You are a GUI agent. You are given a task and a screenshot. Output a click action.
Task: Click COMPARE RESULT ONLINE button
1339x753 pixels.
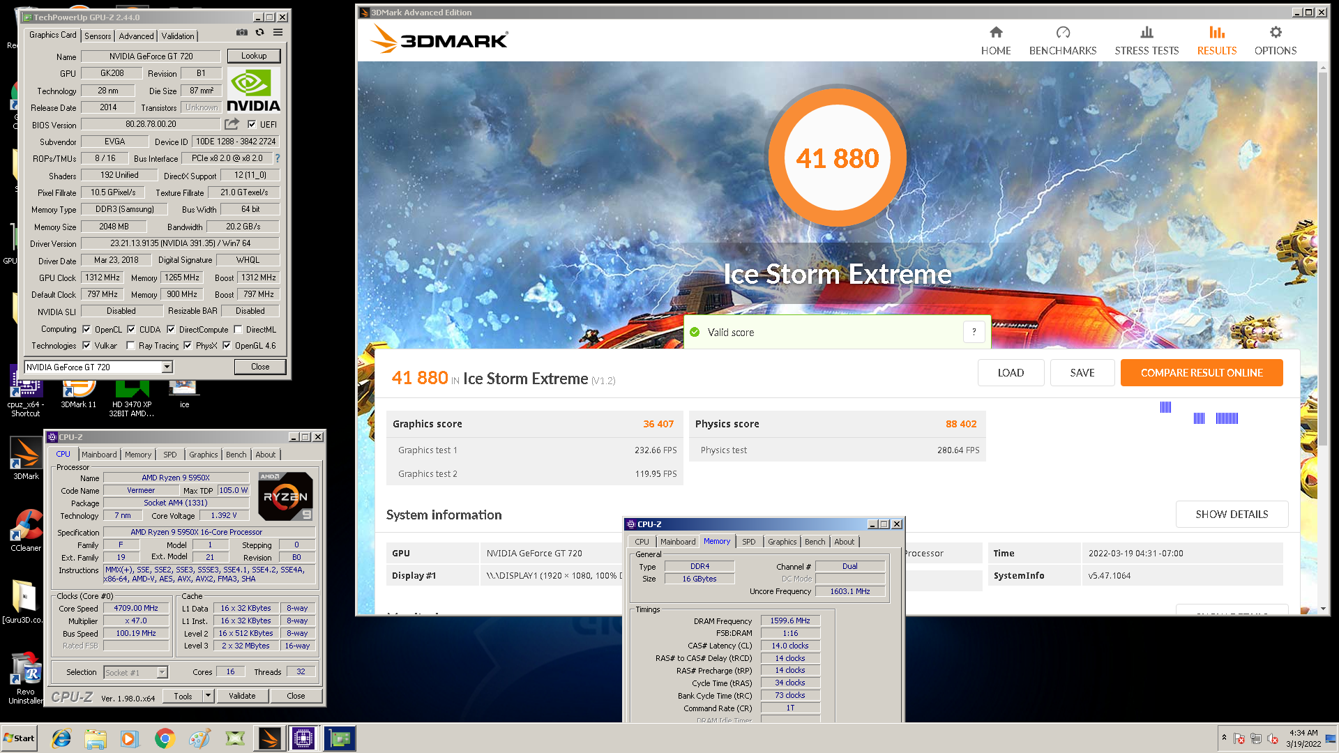(x=1202, y=373)
